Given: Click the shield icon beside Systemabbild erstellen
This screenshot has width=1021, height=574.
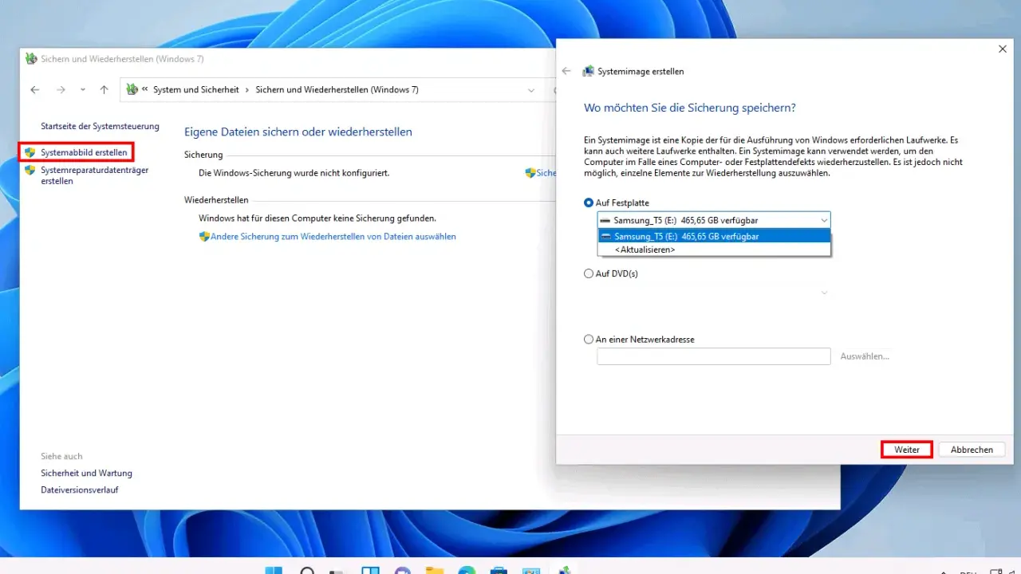Looking at the screenshot, I should [30, 152].
